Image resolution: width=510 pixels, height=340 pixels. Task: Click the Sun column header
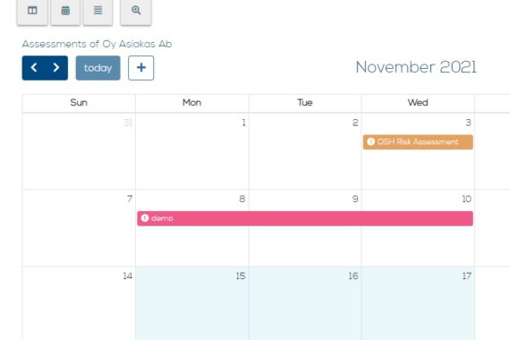[x=79, y=103]
